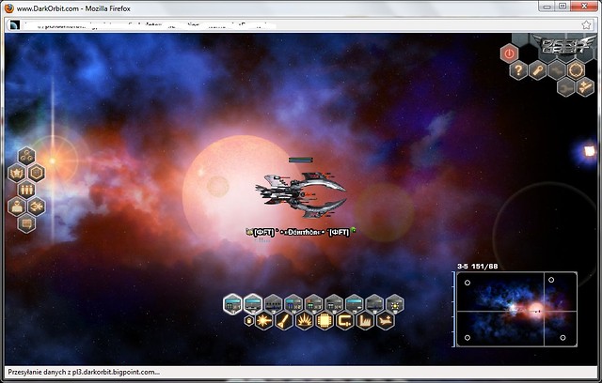Activate quick slot 8 in the action bar
Screen dimensions: 602x383
[x=374, y=304]
